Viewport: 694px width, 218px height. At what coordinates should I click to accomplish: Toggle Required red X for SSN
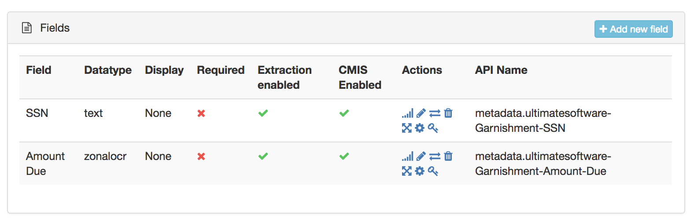coord(201,113)
